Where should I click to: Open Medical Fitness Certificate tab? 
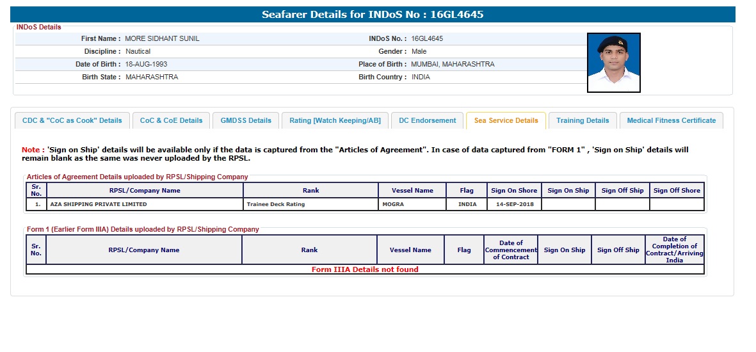pyautogui.click(x=671, y=120)
